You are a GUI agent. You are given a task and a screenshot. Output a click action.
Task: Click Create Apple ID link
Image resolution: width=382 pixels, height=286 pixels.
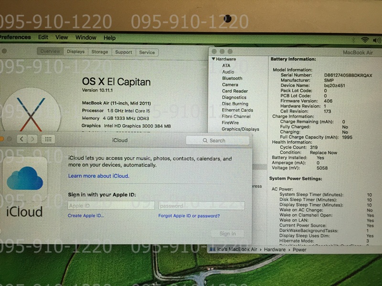86,215
